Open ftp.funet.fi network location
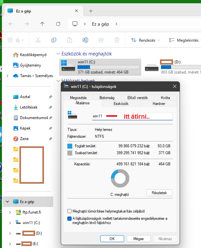 pos(29,212)
